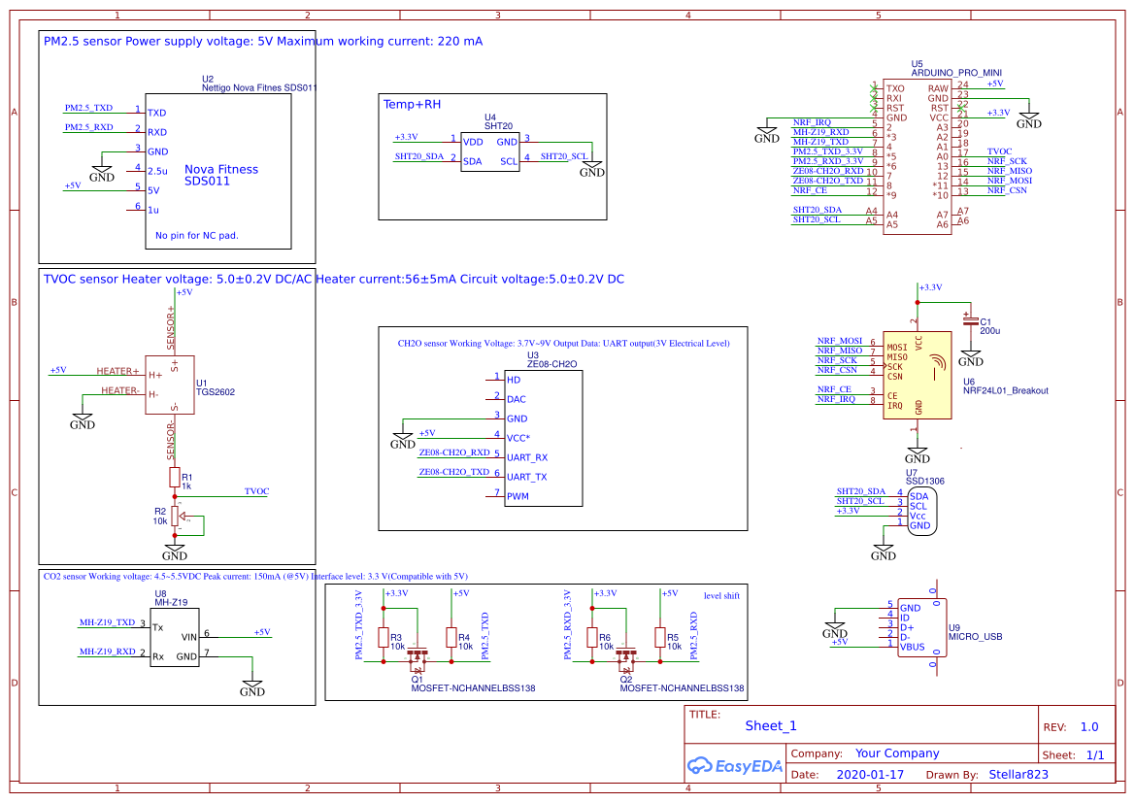Select resistor R6 symbol near Q2
The image size is (1135, 803).
(592, 637)
